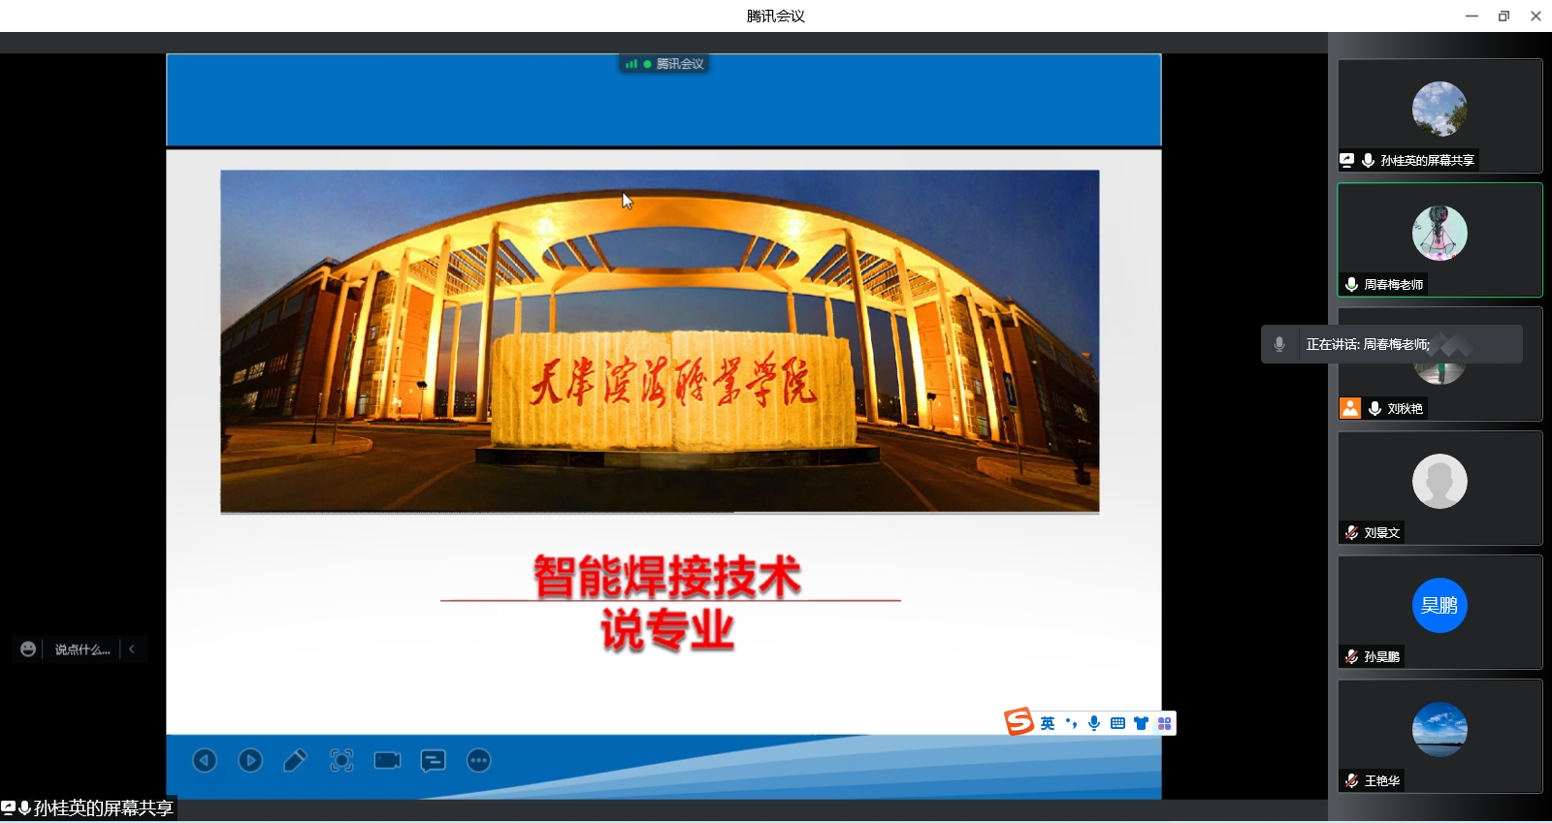Screen dimensions: 1552x823
Task: Open Sogou toolbox grid icon
Action: tap(1164, 723)
